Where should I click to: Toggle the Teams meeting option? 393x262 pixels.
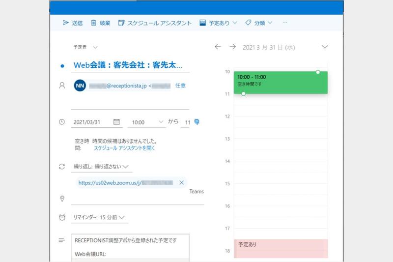click(x=196, y=191)
